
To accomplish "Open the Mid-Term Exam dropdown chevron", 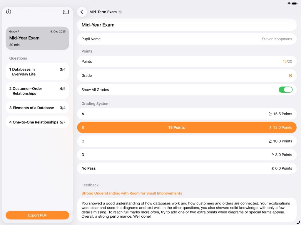I will (x=120, y=12).
